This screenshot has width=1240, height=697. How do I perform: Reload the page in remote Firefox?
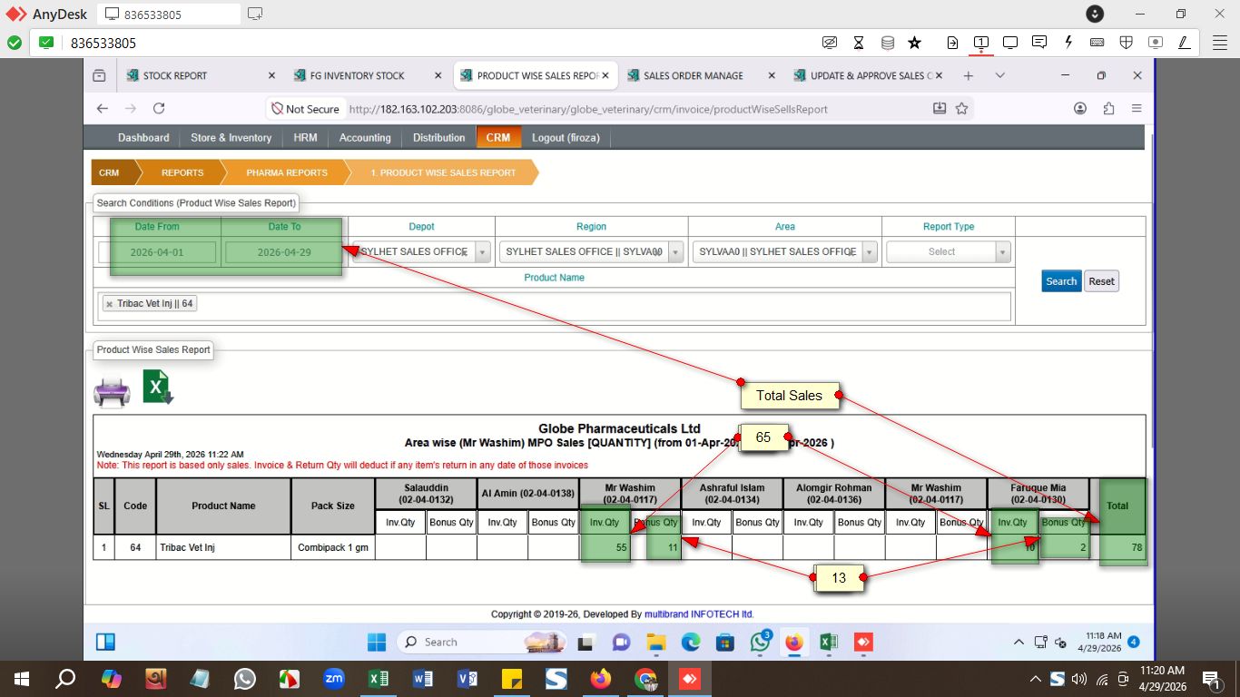point(159,108)
